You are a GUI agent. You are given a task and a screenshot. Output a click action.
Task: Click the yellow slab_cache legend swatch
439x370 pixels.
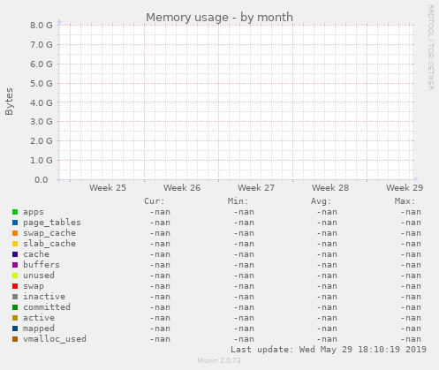click(15, 244)
